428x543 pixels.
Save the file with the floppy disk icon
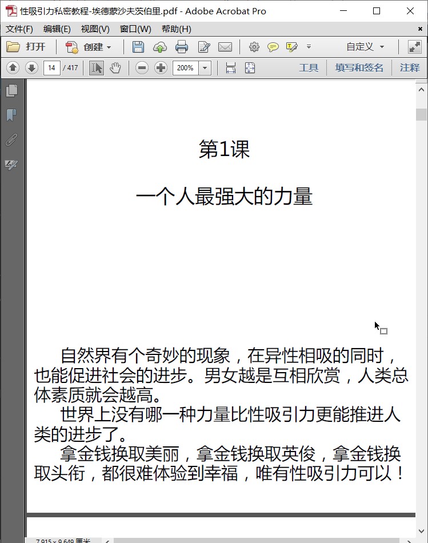point(138,47)
